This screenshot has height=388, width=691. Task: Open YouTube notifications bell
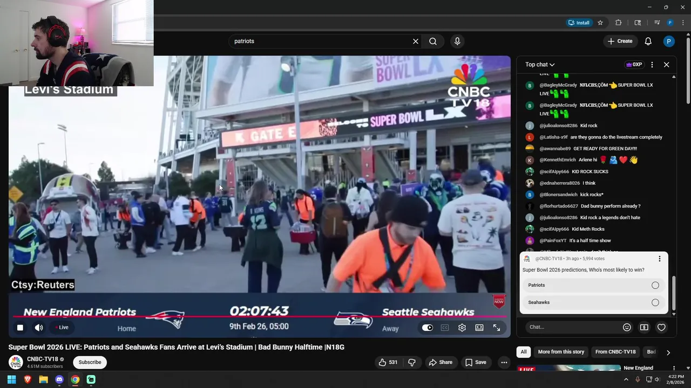[x=648, y=41]
